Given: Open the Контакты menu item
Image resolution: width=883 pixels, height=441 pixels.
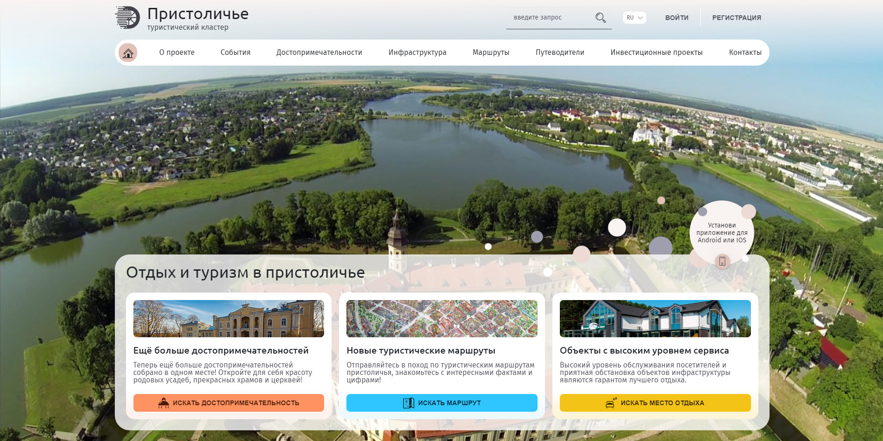Looking at the screenshot, I should pyautogui.click(x=745, y=53).
